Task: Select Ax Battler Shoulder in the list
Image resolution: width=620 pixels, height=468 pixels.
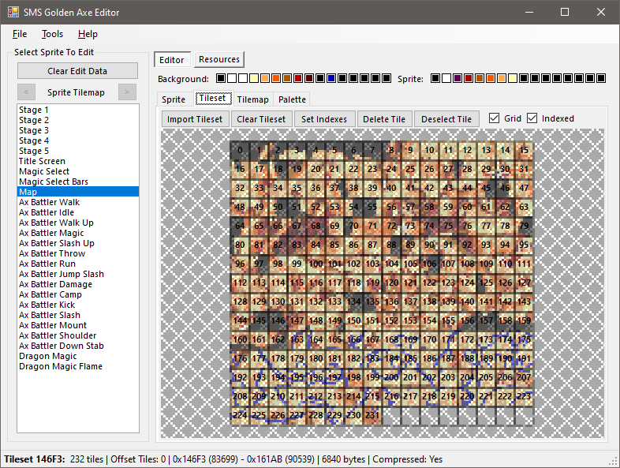Action: [x=78, y=336]
